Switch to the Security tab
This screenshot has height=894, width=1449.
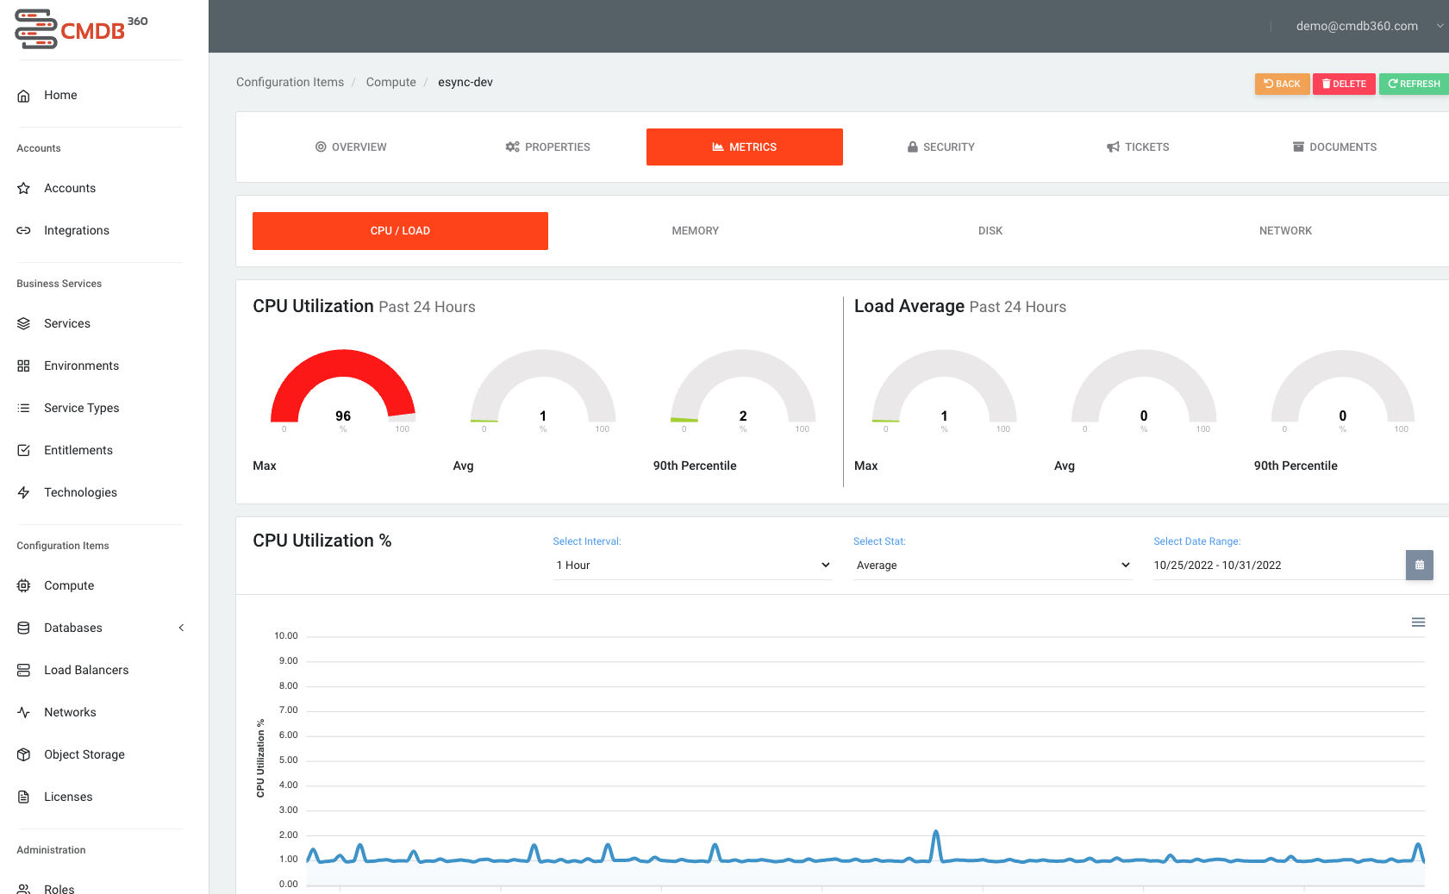tap(941, 147)
